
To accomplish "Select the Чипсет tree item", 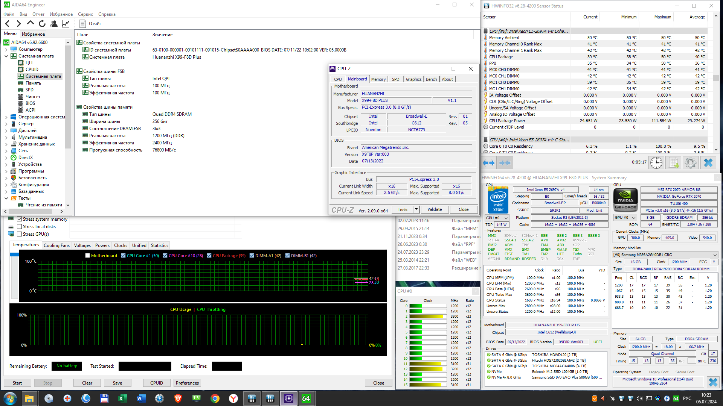I will (x=33, y=97).
